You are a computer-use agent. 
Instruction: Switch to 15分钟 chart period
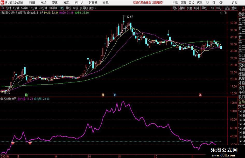(x=33, y=8)
